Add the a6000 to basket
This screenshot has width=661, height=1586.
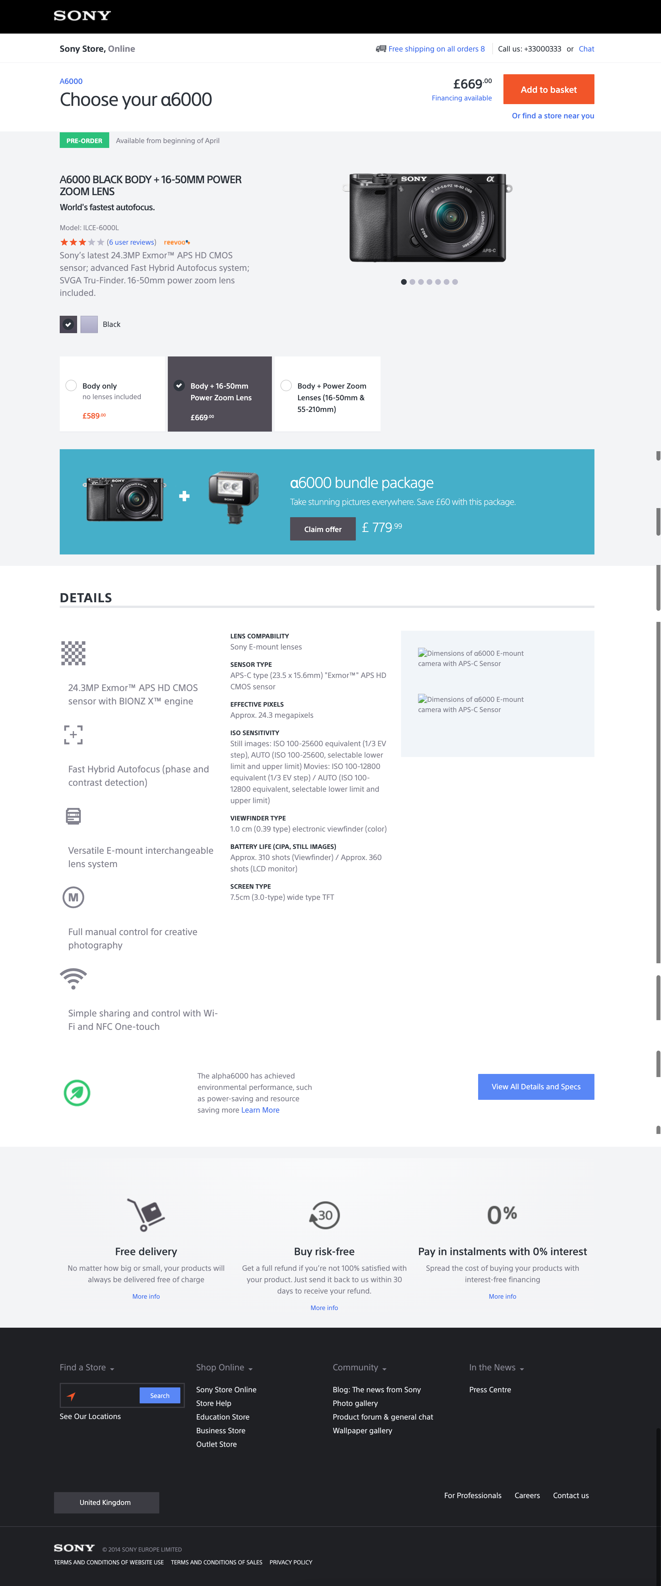[548, 89]
